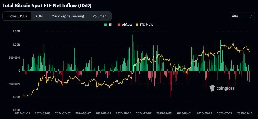The height and width of the screenshot is (119, 258).
Task: Click the coinglass ghost logo icon
Action: 212,88
